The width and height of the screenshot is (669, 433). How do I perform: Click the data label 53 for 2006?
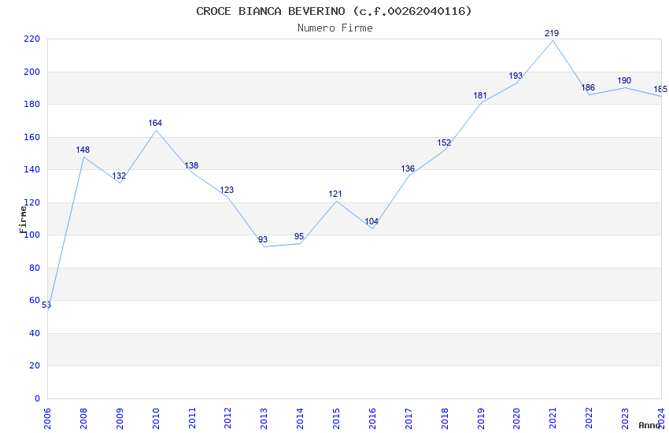[46, 305]
